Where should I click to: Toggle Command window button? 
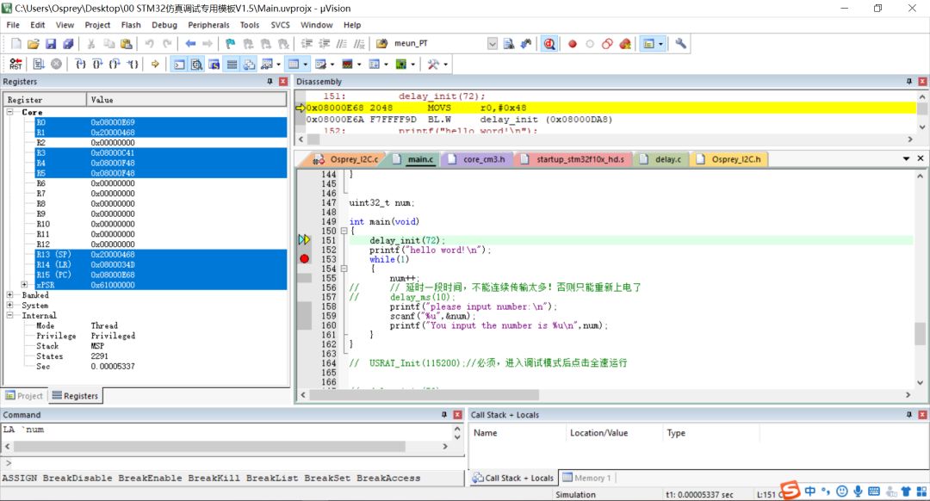pos(179,64)
